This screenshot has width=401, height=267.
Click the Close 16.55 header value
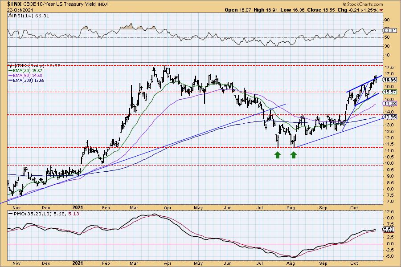click(321, 10)
